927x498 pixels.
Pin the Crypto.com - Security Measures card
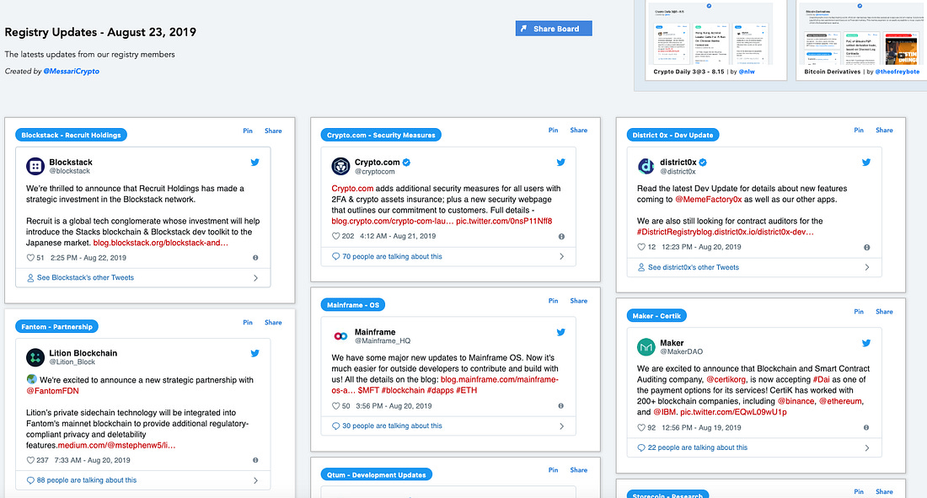click(x=554, y=130)
